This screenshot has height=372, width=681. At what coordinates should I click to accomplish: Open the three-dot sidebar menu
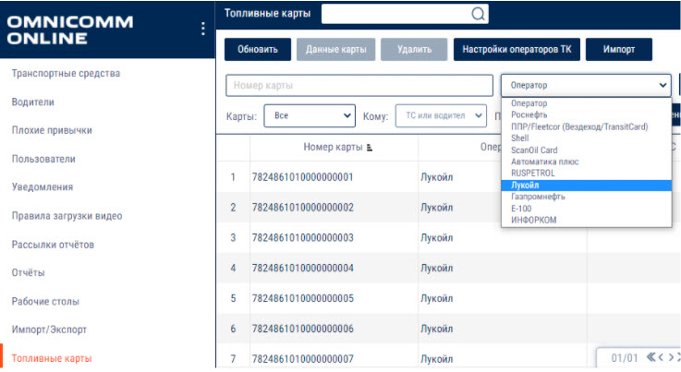click(203, 29)
